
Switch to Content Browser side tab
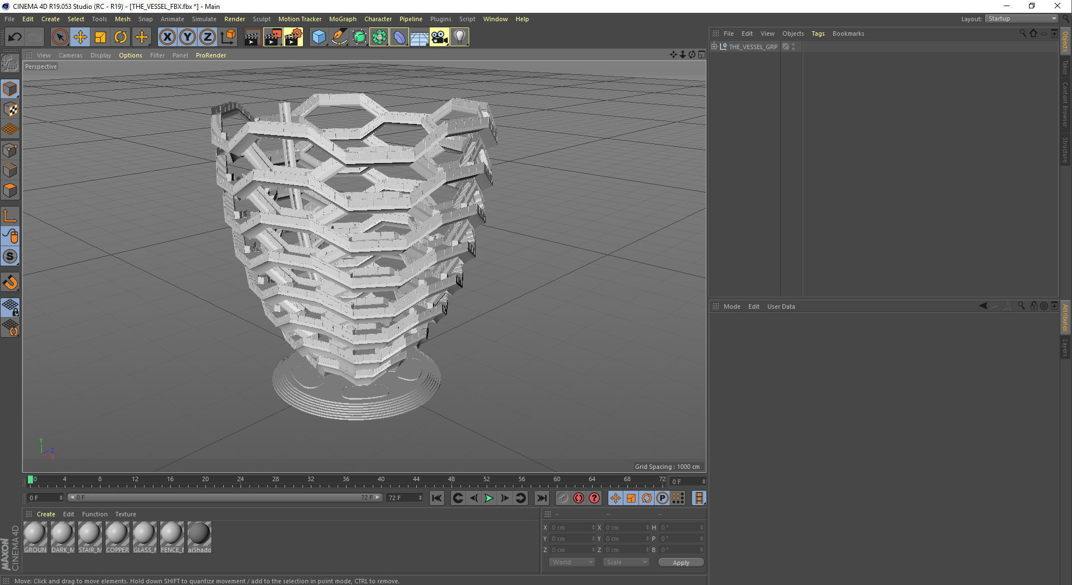tap(1065, 104)
